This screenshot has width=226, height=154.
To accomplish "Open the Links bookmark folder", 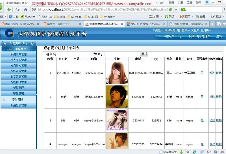I will pos(60,17).
